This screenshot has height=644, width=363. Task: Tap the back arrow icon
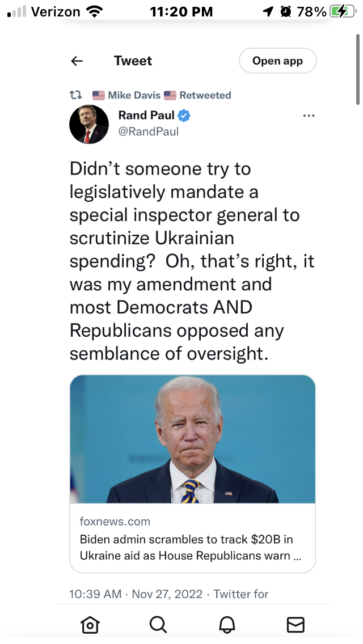(77, 61)
